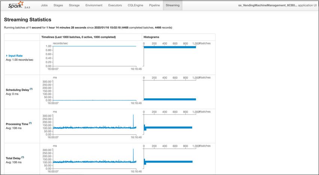
Task: Open the CQLEngine tab
Action: click(135, 5)
